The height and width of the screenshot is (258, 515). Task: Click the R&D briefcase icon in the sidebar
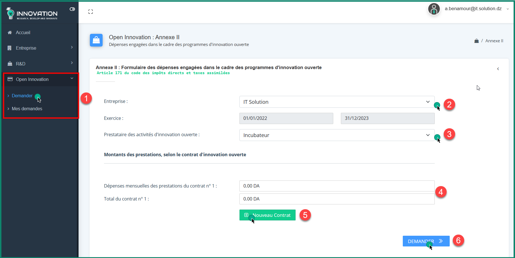coord(10,63)
